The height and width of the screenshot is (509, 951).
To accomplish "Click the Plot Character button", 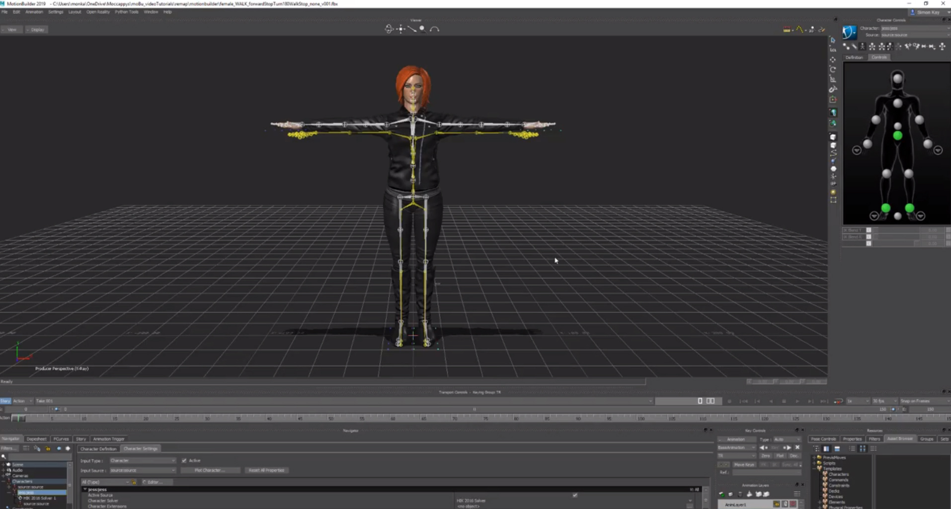I will pyautogui.click(x=210, y=470).
